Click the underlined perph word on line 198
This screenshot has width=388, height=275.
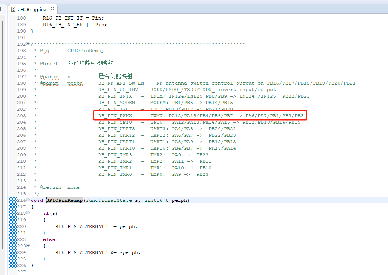tap(75, 83)
